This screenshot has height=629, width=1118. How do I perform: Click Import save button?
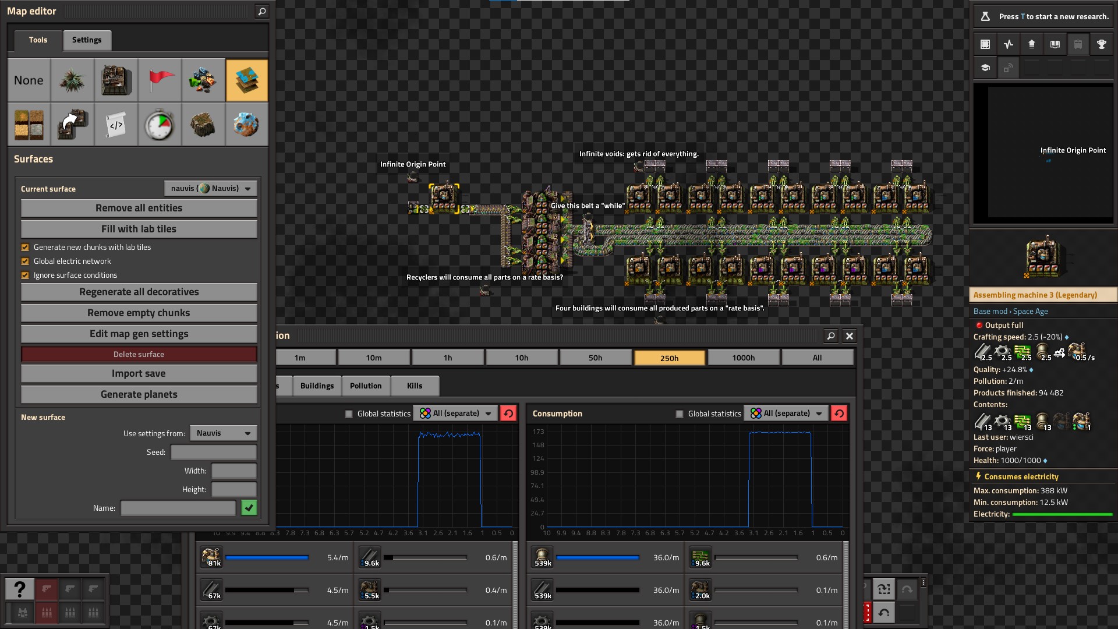(139, 373)
